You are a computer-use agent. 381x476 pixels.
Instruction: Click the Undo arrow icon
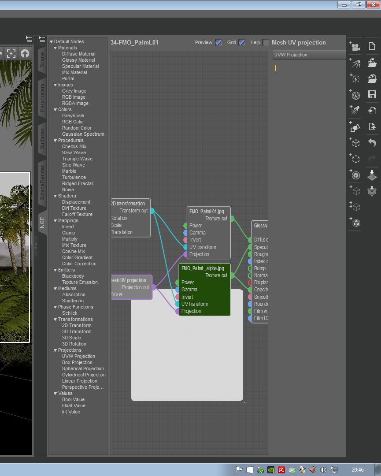coord(372,143)
